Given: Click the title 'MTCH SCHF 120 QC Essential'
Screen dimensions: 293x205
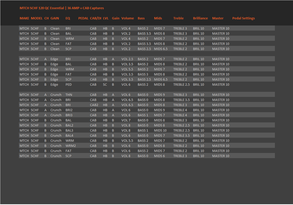Looking at the screenshot, I should [x=42, y=8].
